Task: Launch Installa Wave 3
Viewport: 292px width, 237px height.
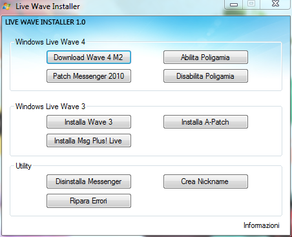Action: [89, 122]
